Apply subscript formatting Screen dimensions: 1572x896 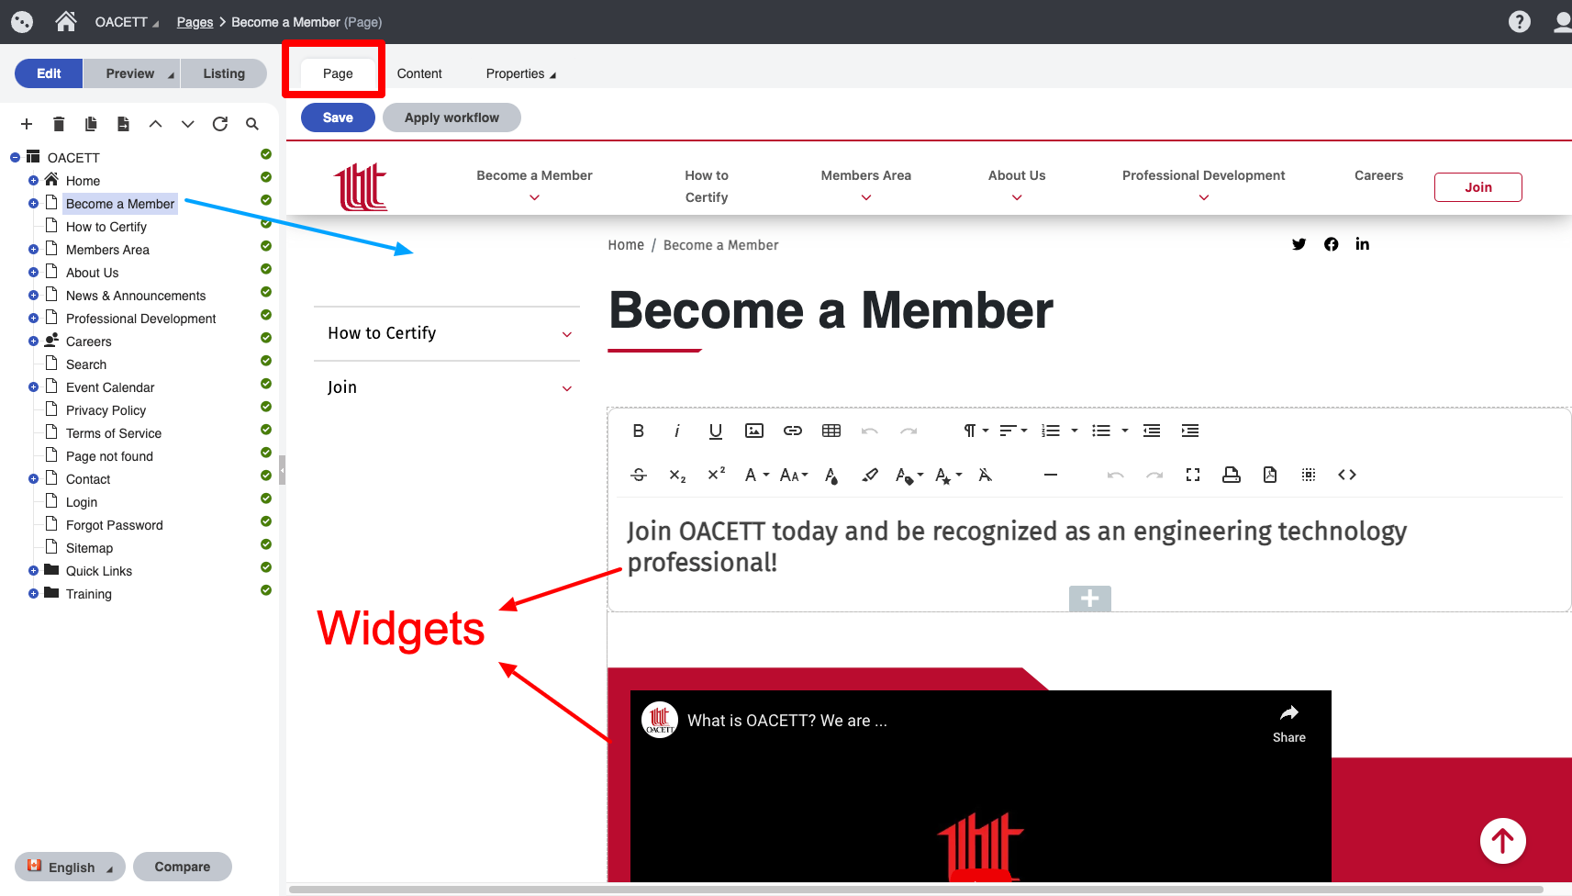[x=677, y=475]
